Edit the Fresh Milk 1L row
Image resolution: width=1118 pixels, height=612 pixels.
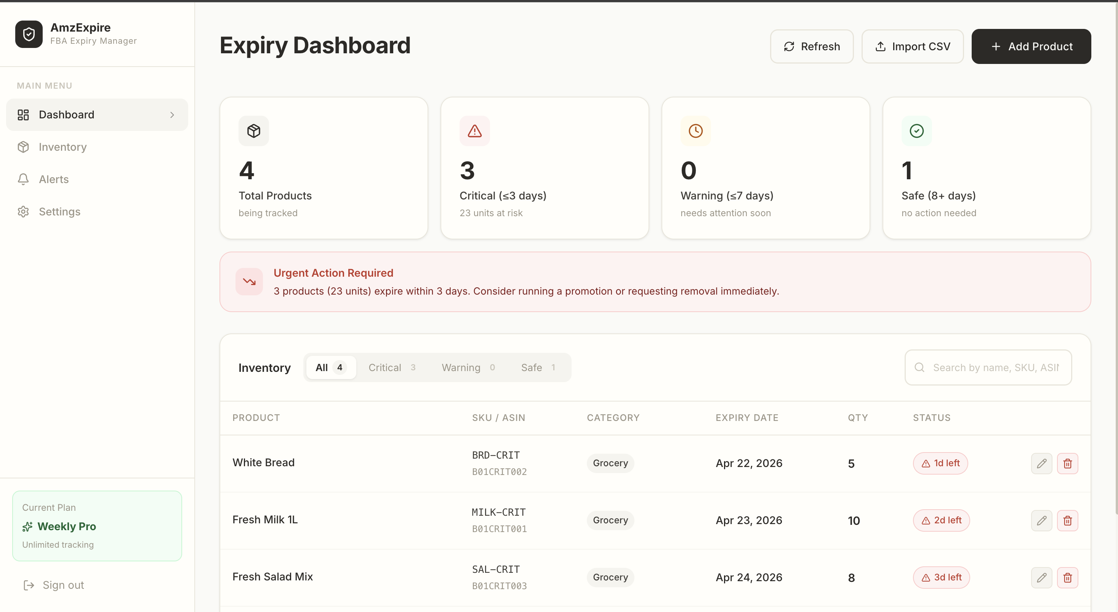click(1042, 521)
